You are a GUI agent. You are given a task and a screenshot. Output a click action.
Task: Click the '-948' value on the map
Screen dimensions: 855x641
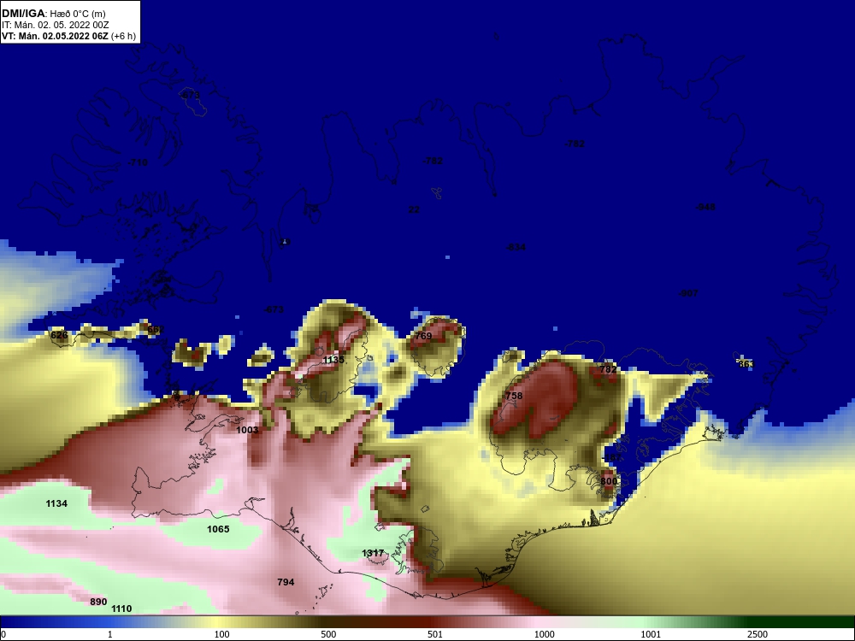click(x=705, y=207)
